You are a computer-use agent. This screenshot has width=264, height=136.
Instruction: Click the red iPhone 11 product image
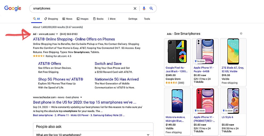pyautogui.click(x=205, y=101)
